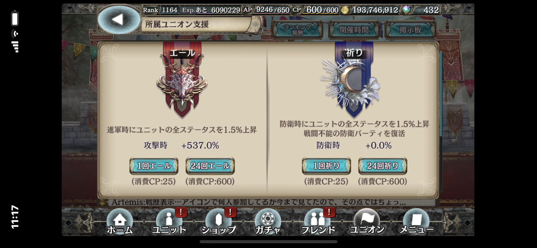Click the 24回エール button
Screen dimensions: 537x248
point(210,166)
